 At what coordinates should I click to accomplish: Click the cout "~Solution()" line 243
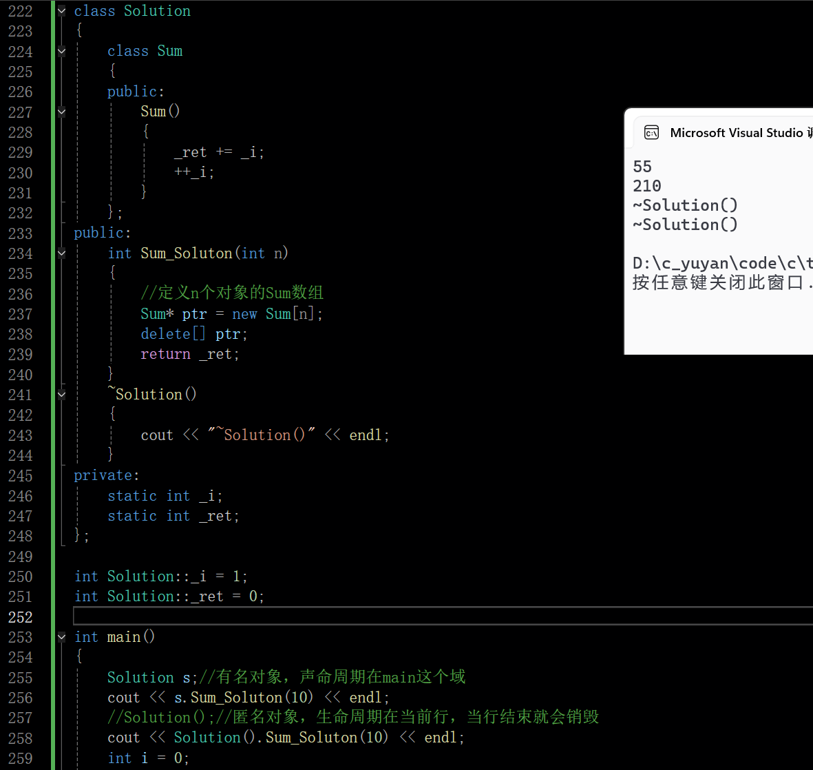(x=265, y=435)
